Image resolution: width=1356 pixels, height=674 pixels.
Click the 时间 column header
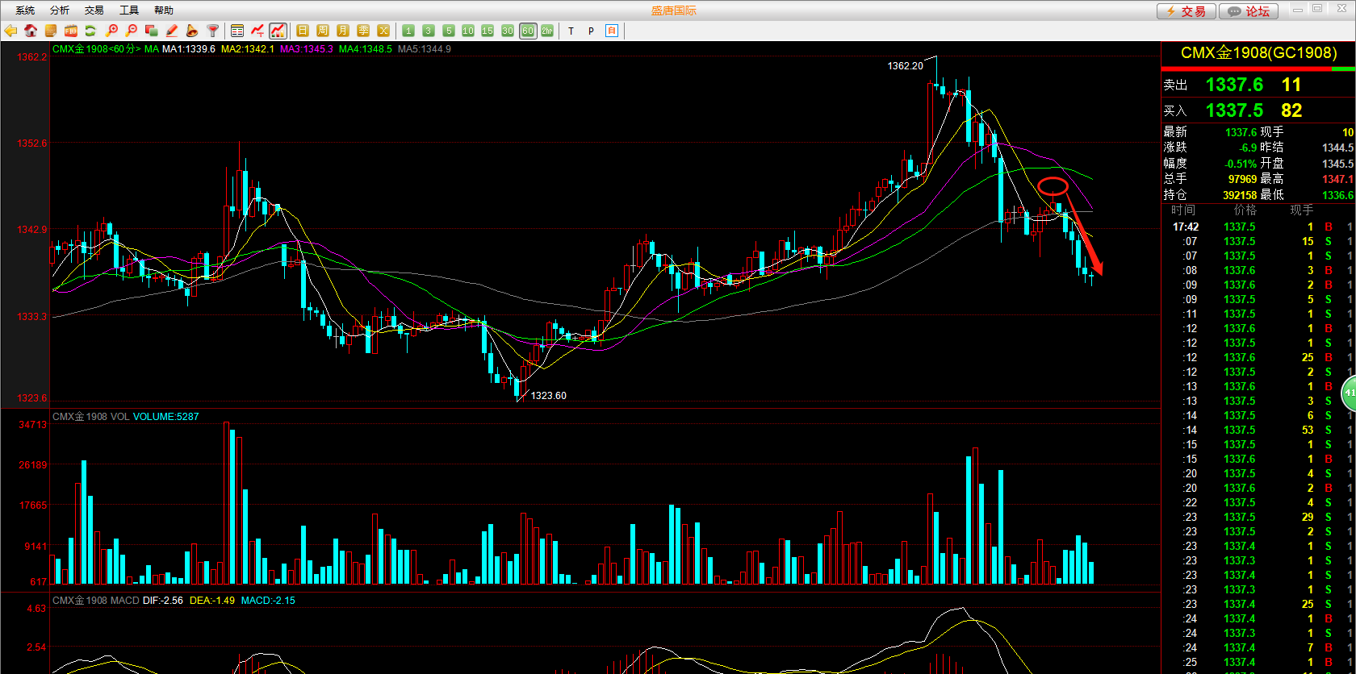pos(1183,210)
